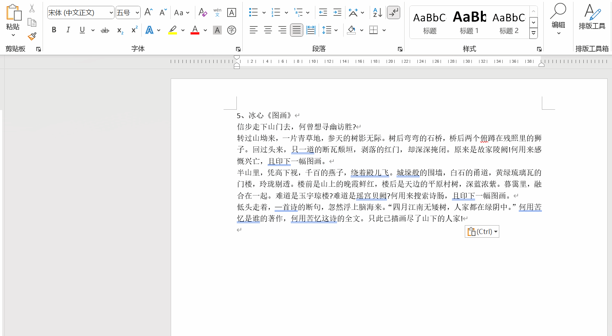Click the Sort A-Z icon
This screenshot has height=336, width=612.
pyautogui.click(x=377, y=12)
